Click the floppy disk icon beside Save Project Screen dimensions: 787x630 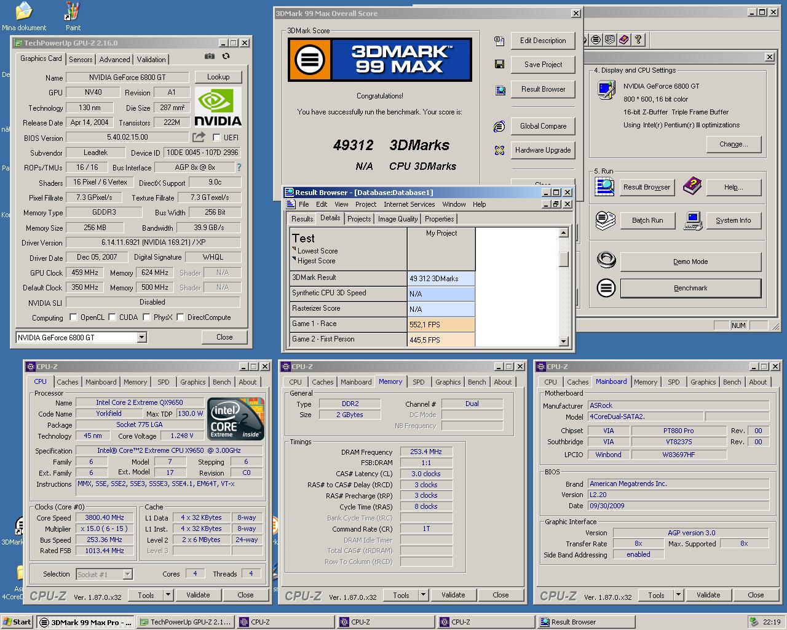coord(499,65)
